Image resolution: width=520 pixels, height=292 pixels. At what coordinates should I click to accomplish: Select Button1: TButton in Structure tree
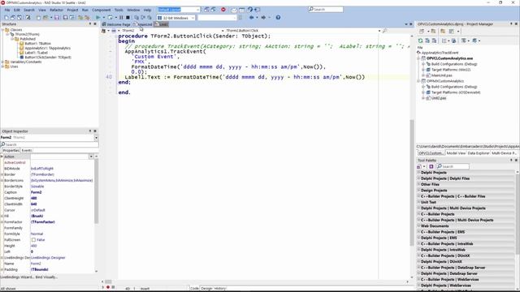pyautogui.click(x=38, y=43)
